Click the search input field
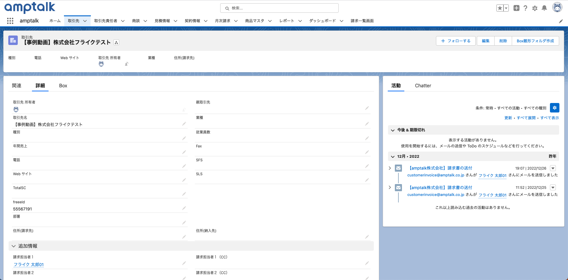The height and width of the screenshot is (280, 568). tap(279, 8)
